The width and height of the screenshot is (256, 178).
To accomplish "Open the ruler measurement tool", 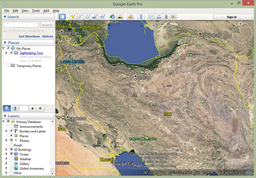I will (x=141, y=17).
